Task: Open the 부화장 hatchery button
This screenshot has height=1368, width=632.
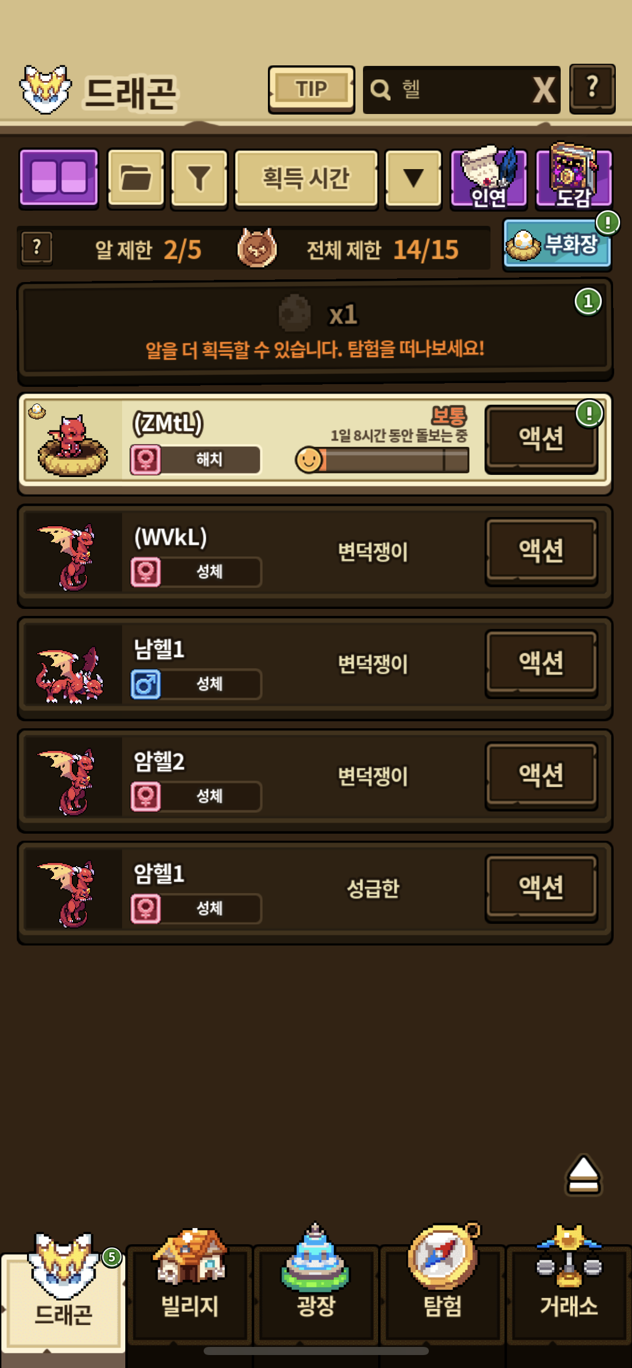Action: pyautogui.click(x=557, y=244)
